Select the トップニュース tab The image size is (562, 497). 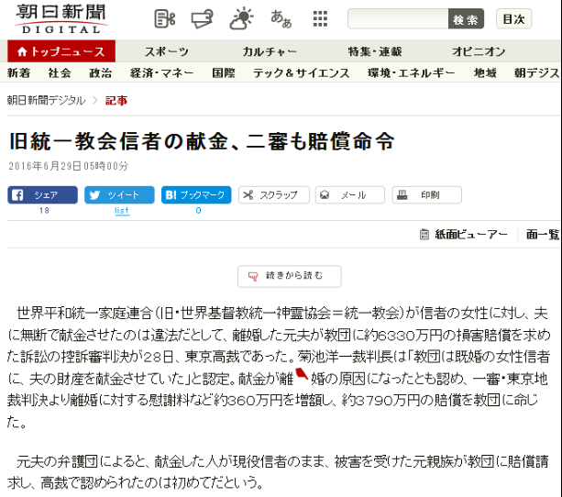(61, 51)
